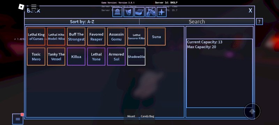
Task: Select the ShadowDio unit
Action: [x=136, y=57]
